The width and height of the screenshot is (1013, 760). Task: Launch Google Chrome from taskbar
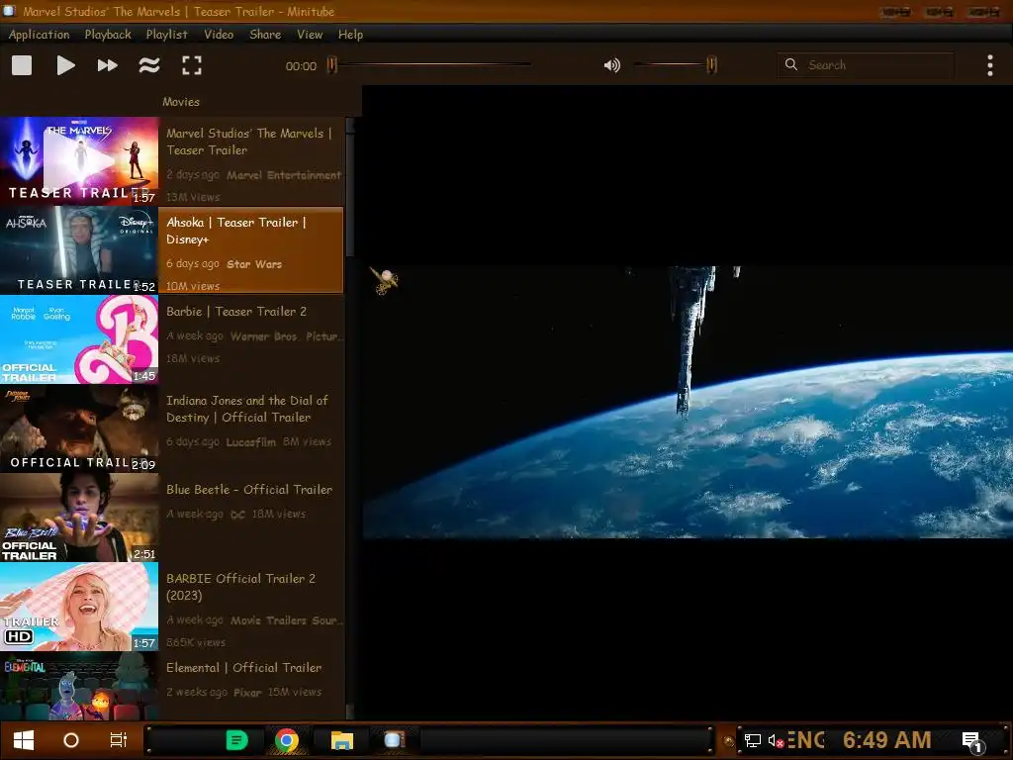(x=287, y=740)
